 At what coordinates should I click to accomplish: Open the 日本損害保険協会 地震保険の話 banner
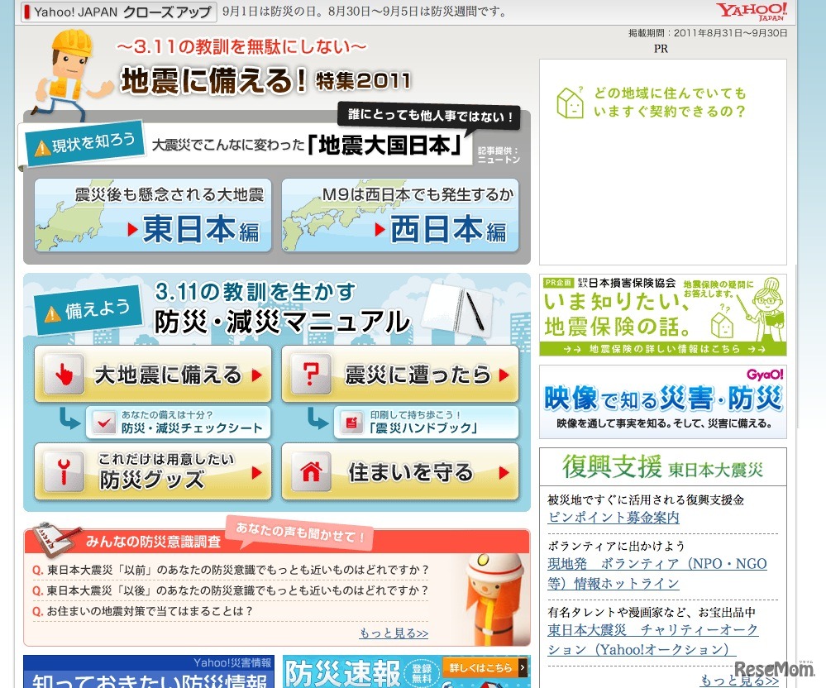click(x=662, y=315)
